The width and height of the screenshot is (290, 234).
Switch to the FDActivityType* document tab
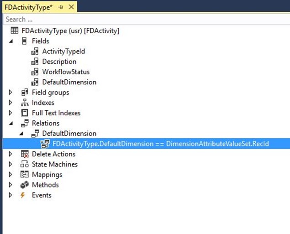tap(28, 7)
